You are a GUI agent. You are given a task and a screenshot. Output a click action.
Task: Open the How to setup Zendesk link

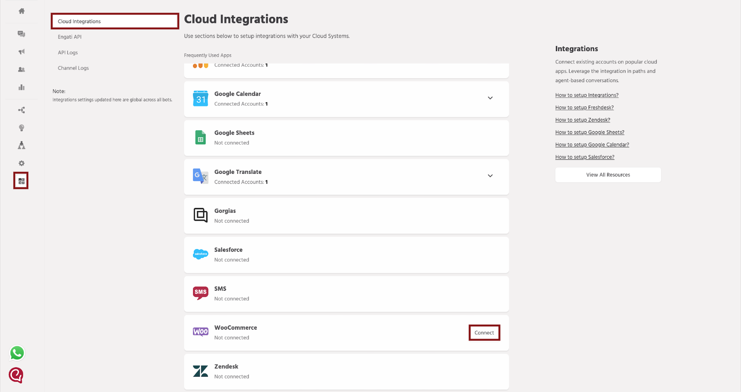click(x=582, y=120)
